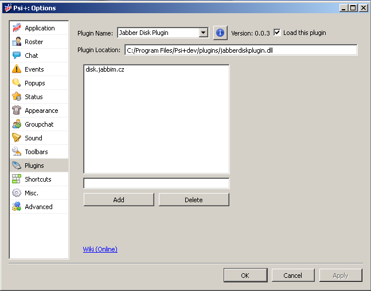This screenshot has width=371, height=291.
Task: Open the Shortcuts options page
Action: click(38, 179)
